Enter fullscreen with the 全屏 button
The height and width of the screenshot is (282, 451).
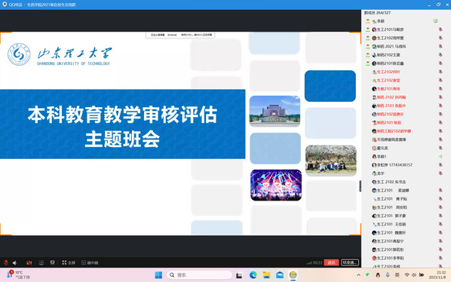69,262
